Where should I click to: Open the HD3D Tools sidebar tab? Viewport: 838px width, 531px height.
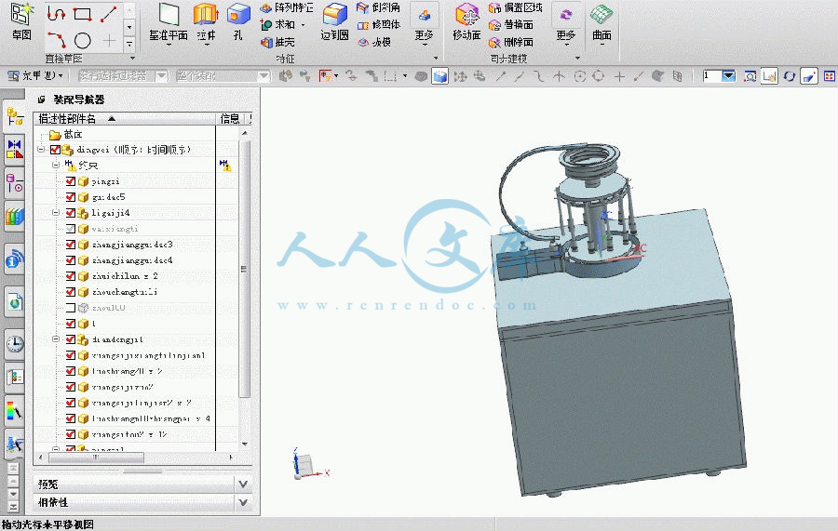(14, 259)
